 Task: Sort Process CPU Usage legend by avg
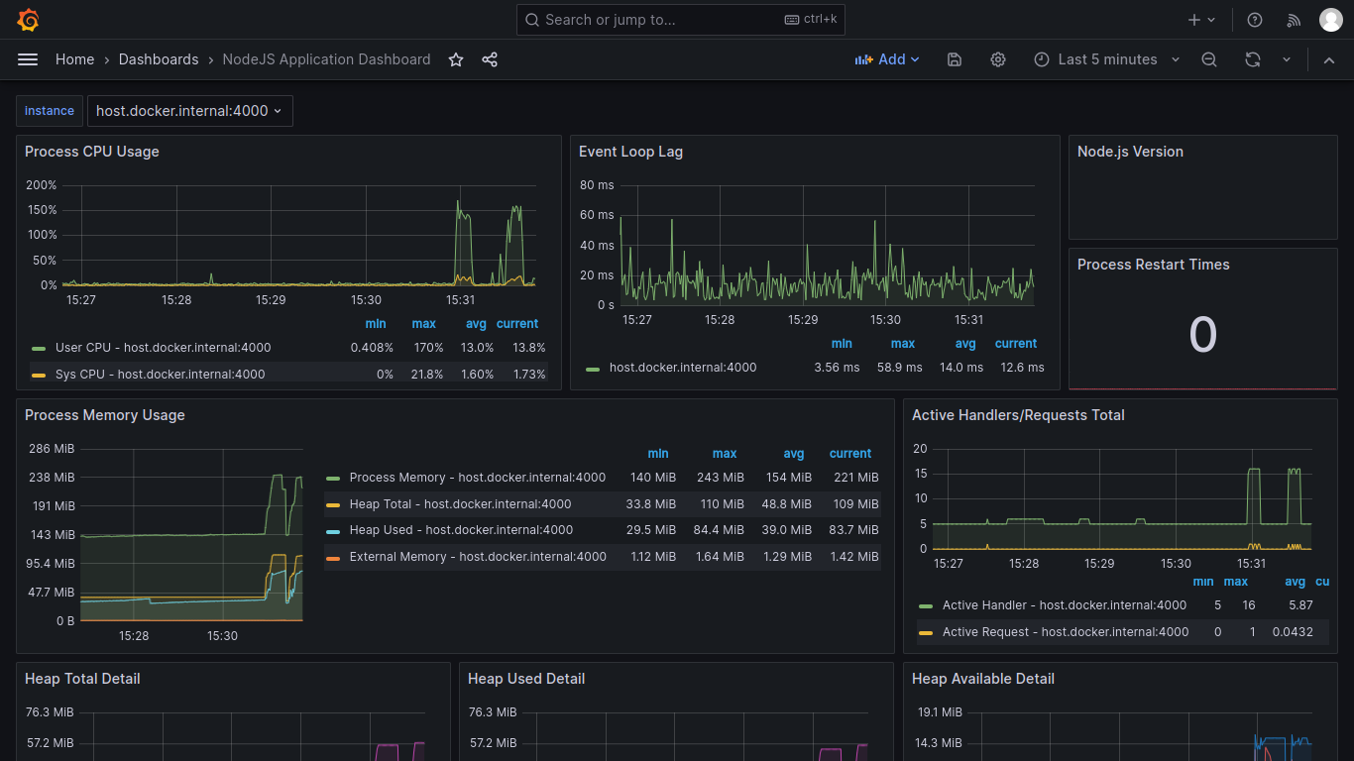click(477, 324)
